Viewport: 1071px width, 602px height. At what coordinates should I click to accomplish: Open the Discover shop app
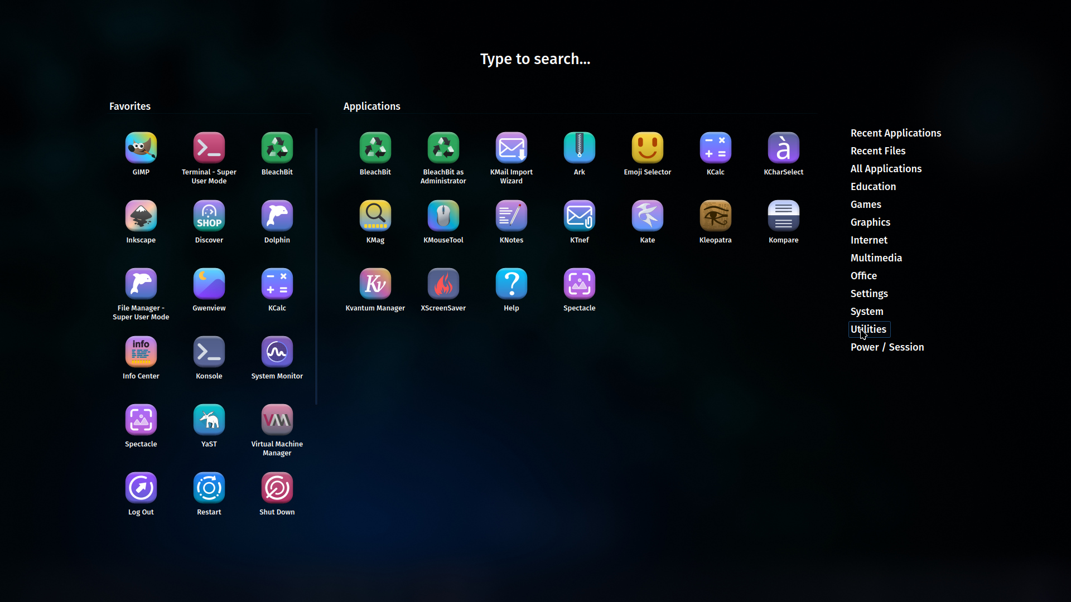point(209,216)
